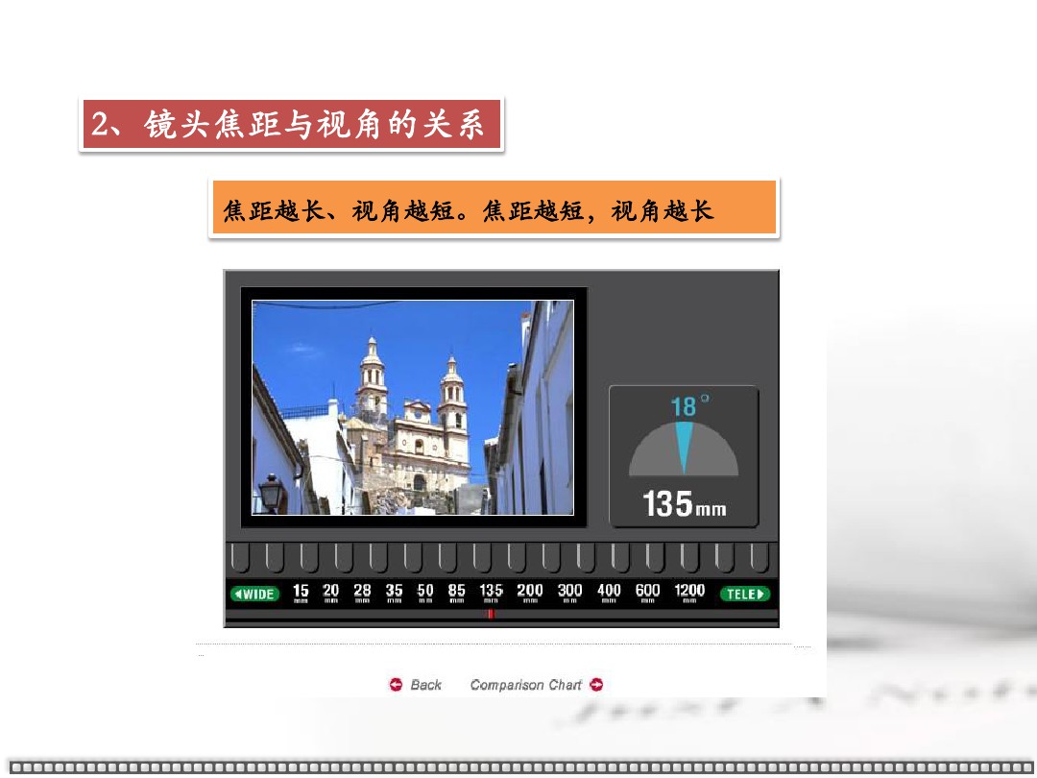This screenshot has width=1037, height=778.
Task: Click the red slider position marker
Action: pos(491,614)
